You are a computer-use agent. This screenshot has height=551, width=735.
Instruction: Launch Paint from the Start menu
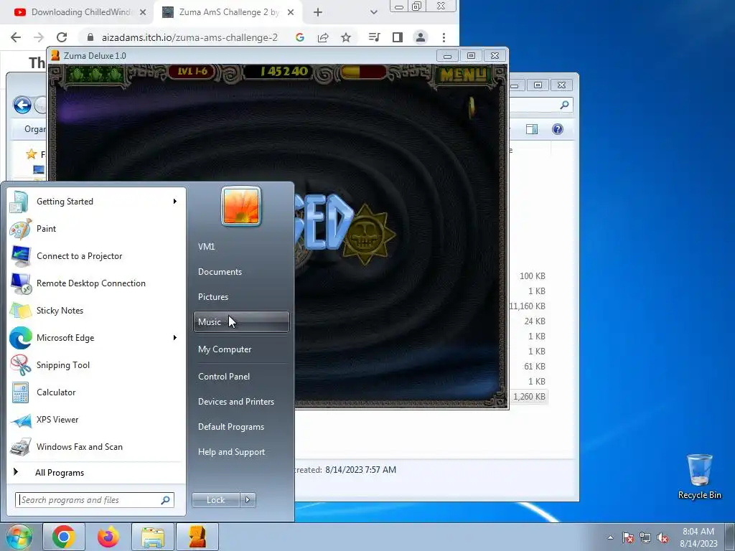(x=96, y=229)
